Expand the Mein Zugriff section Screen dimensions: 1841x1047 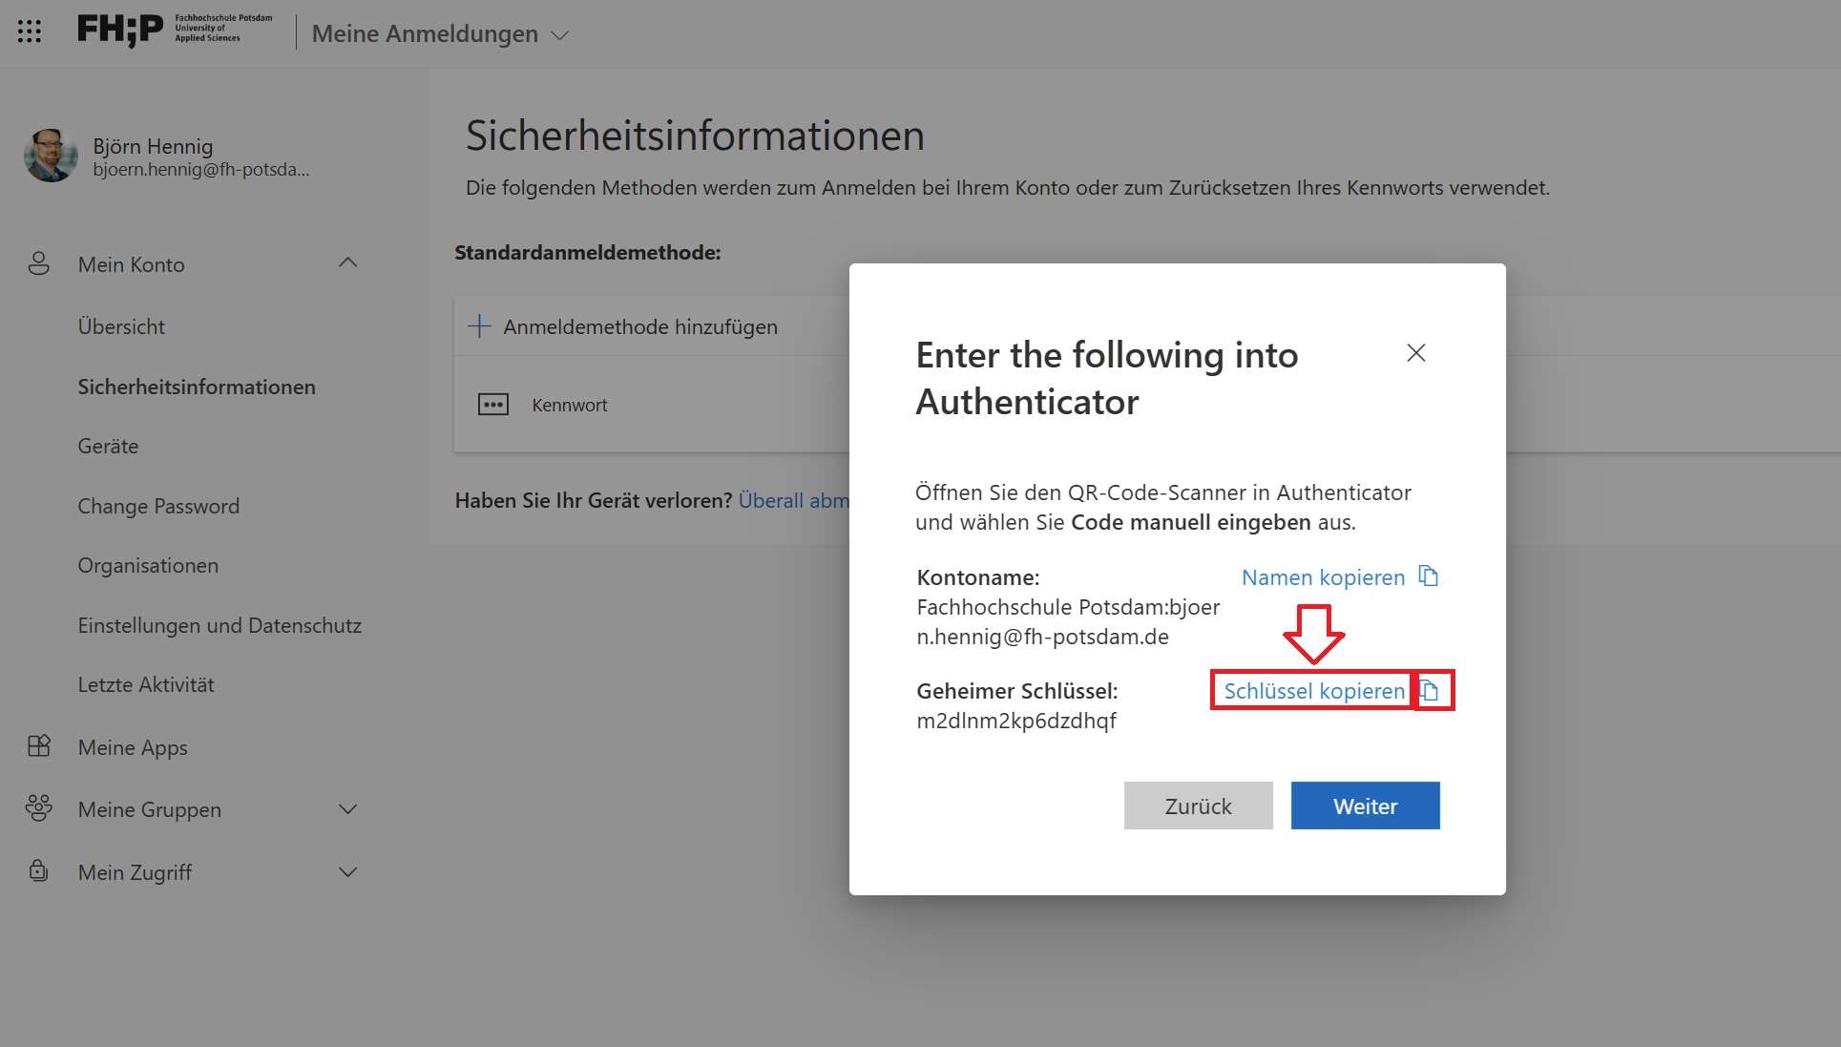tap(348, 872)
